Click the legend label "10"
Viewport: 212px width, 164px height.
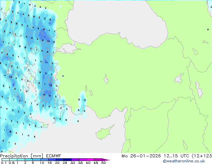click(x=42, y=163)
